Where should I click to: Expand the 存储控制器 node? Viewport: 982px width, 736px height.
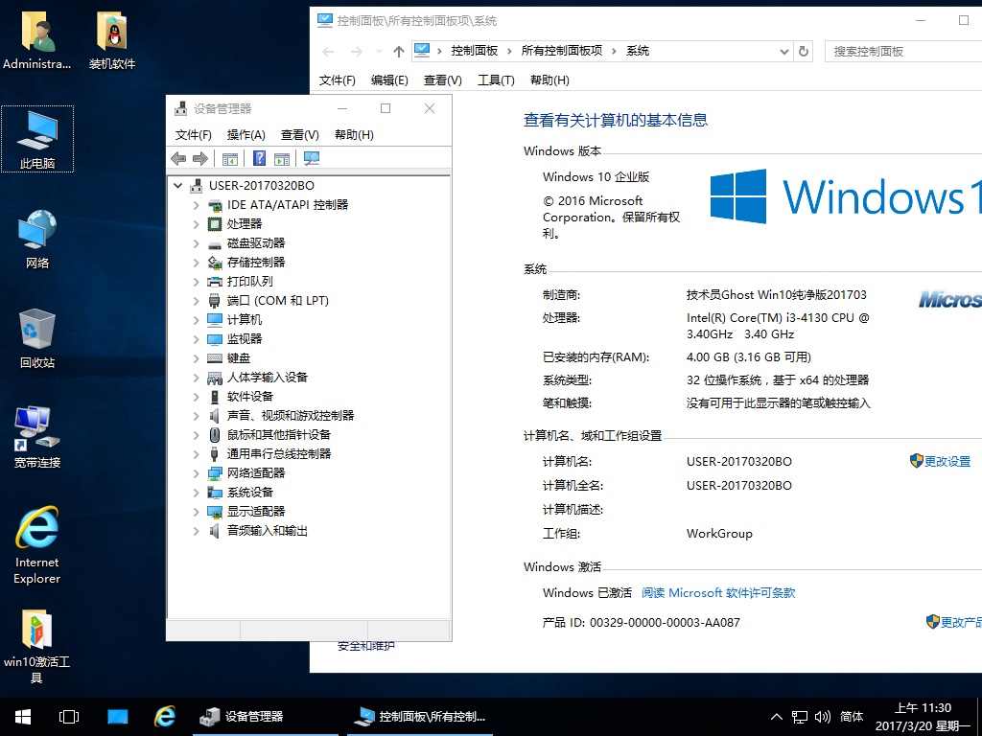click(196, 263)
